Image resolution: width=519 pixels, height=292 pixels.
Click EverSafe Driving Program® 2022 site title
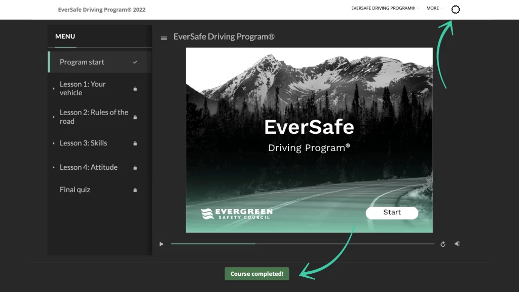pos(101,10)
